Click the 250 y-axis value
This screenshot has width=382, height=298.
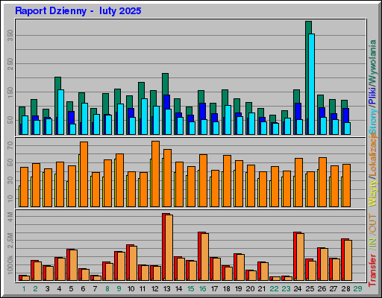[10, 64]
